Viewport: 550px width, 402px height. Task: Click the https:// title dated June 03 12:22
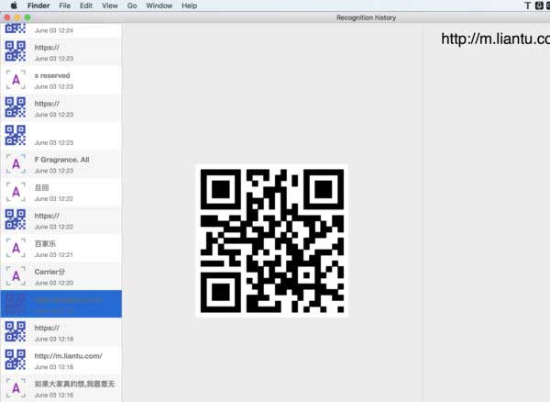coord(47,216)
